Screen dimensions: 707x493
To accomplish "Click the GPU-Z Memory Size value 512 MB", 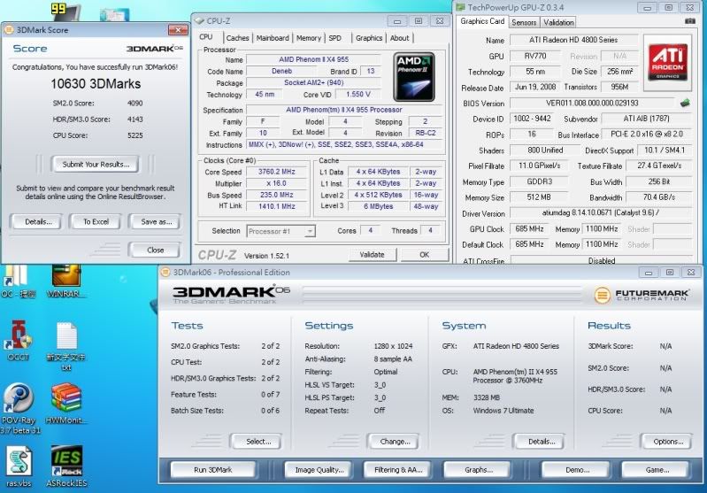I will pyautogui.click(x=539, y=197).
